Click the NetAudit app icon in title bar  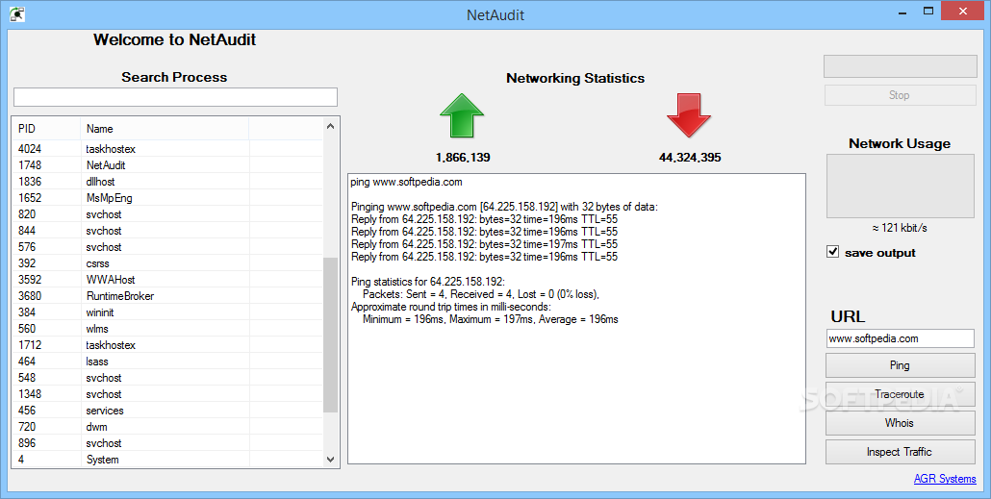(x=17, y=13)
